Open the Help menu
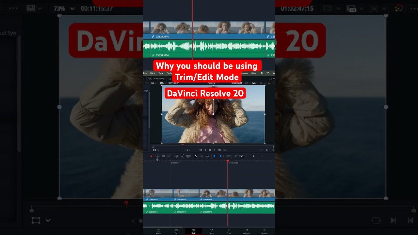418x235 pixels. pyautogui.click(x=253, y=73)
